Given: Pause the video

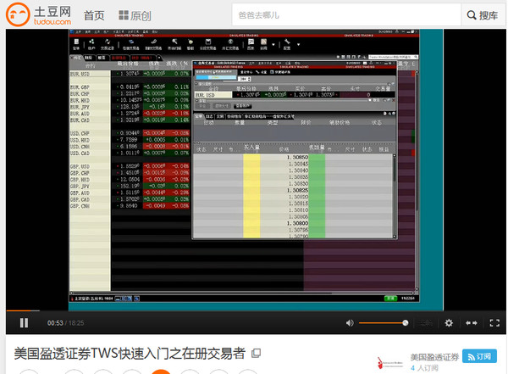Looking at the screenshot, I should tap(24, 323).
